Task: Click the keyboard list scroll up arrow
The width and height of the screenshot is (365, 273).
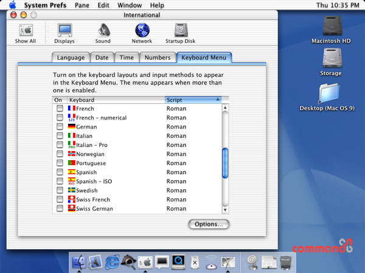Action: tap(225, 108)
